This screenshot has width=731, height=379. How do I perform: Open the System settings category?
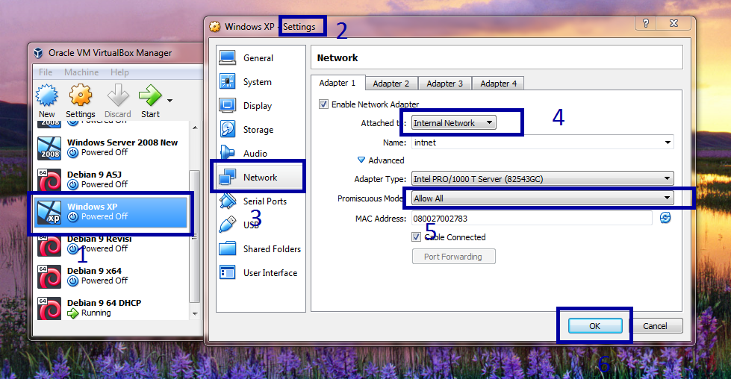261,82
